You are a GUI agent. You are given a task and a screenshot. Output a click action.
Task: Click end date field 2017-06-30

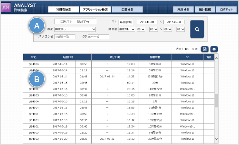pos(174,22)
